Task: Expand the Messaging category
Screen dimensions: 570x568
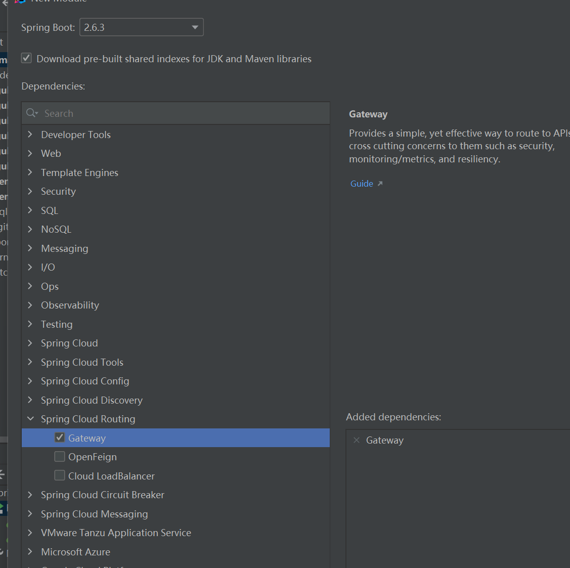Action: pyautogui.click(x=30, y=248)
